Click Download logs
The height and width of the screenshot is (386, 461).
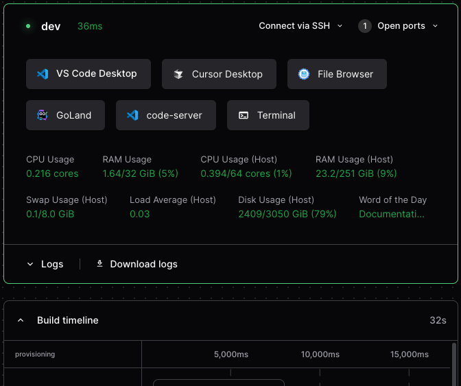137,264
